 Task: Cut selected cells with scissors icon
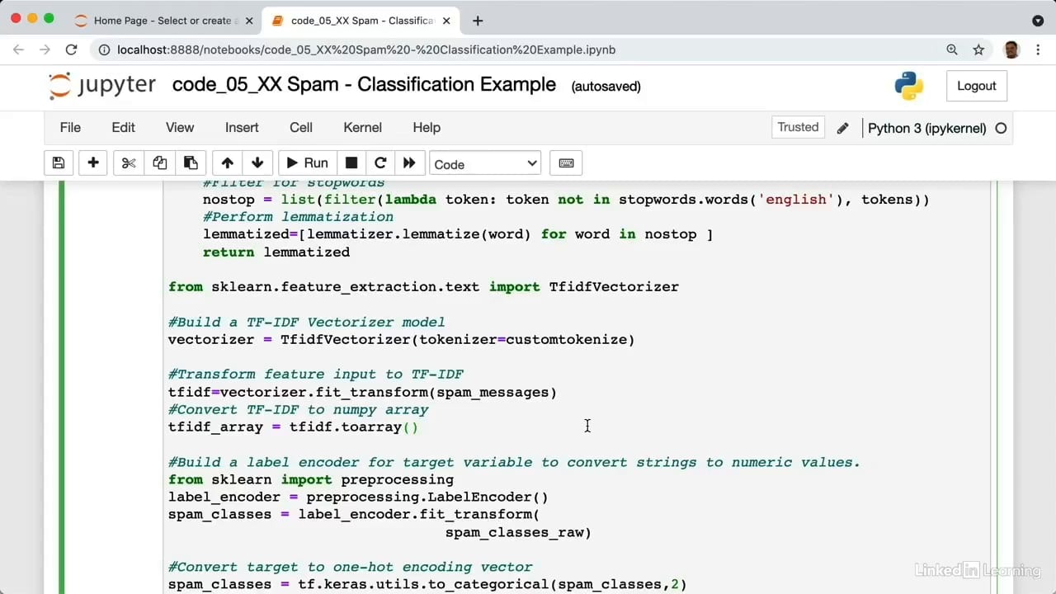(x=129, y=163)
